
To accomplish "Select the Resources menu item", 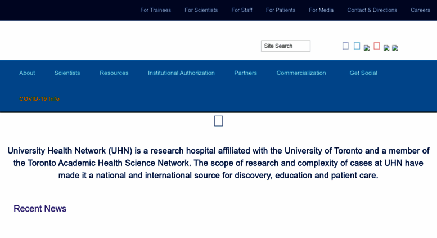I will (x=114, y=73).
